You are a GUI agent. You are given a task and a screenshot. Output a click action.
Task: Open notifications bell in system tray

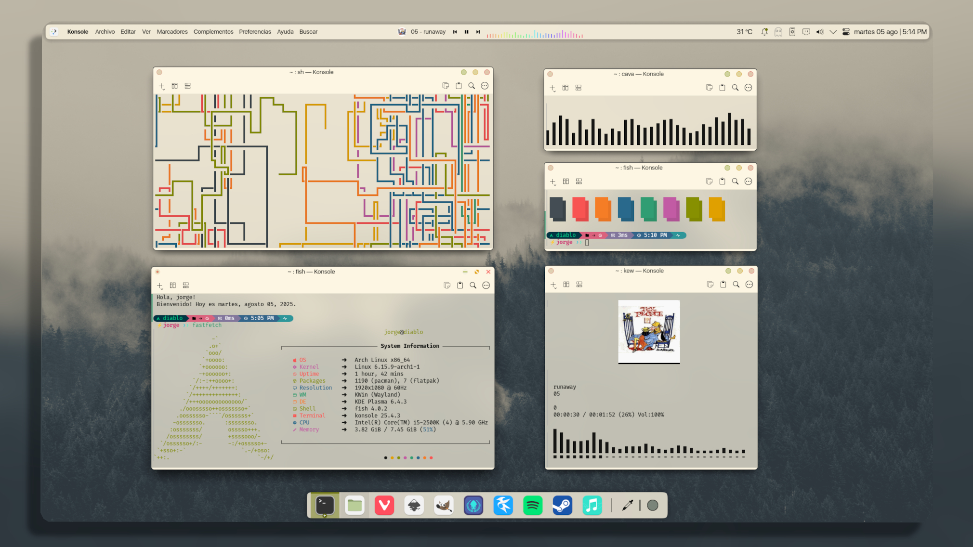pyautogui.click(x=764, y=32)
